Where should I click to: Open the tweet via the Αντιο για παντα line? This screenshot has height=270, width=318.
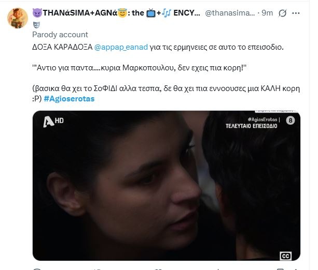(x=140, y=68)
